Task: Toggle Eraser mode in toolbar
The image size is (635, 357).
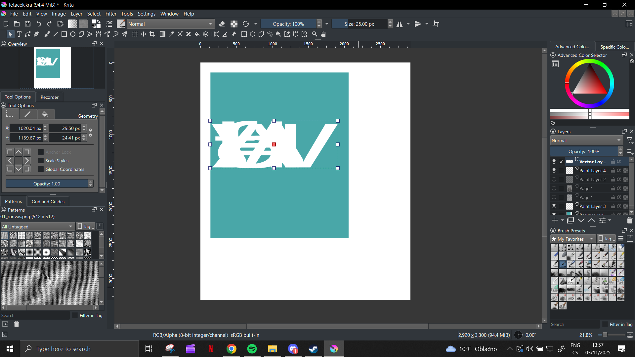Action: [222, 24]
